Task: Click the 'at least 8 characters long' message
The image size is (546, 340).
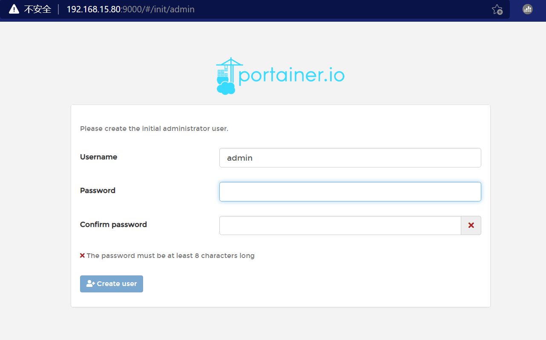Action: 170,255
